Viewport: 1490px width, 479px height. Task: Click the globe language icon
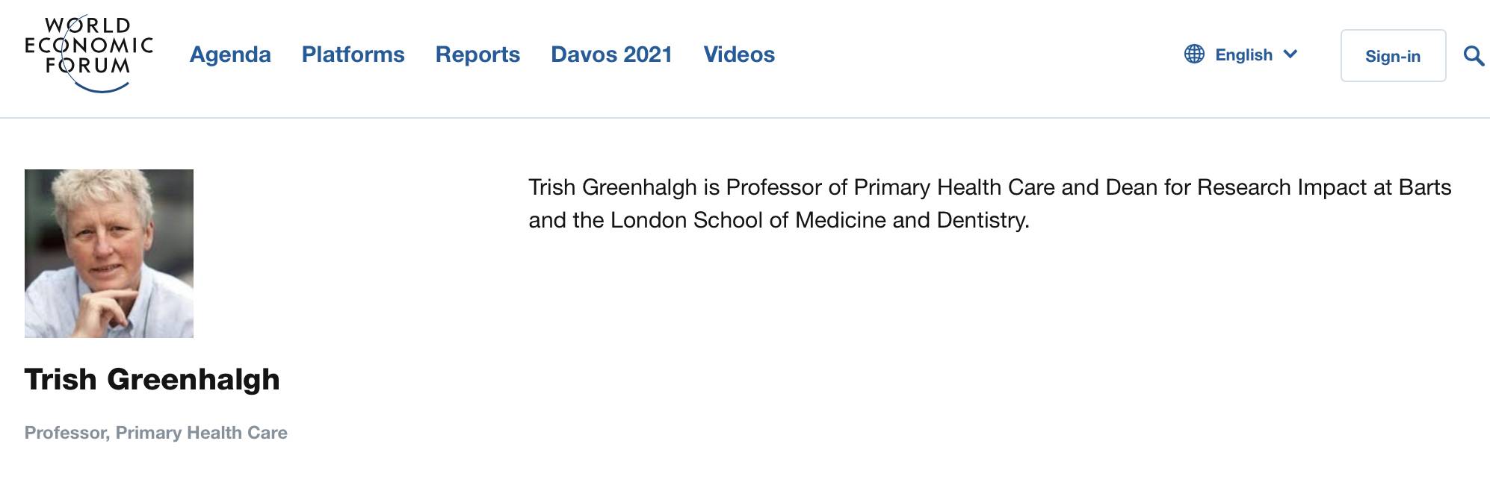[1194, 54]
